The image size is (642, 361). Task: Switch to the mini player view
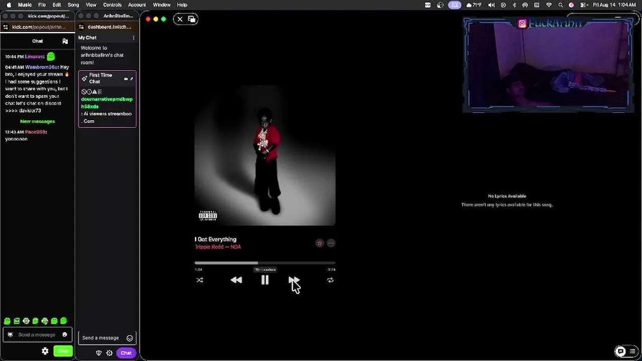(x=192, y=19)
